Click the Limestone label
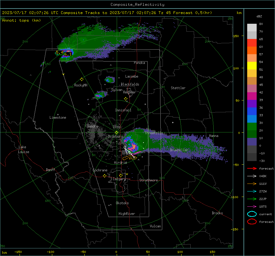Screen dimensions: 275x256 pos(58,117)
